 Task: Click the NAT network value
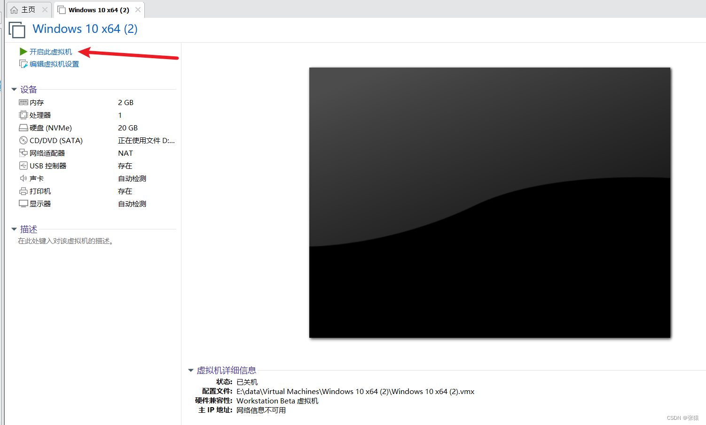click(x=126, y=153)
